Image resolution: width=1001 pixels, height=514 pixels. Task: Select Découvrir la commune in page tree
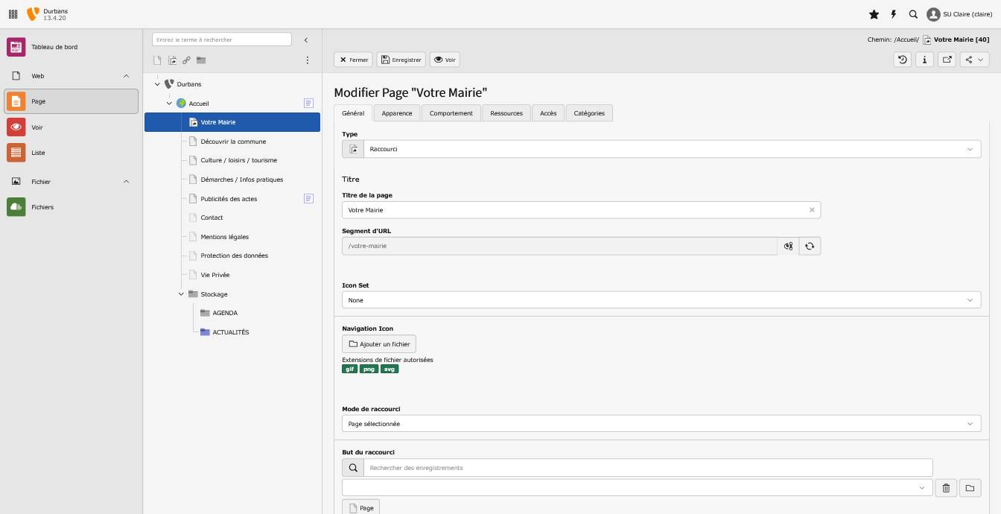(233, 142)
